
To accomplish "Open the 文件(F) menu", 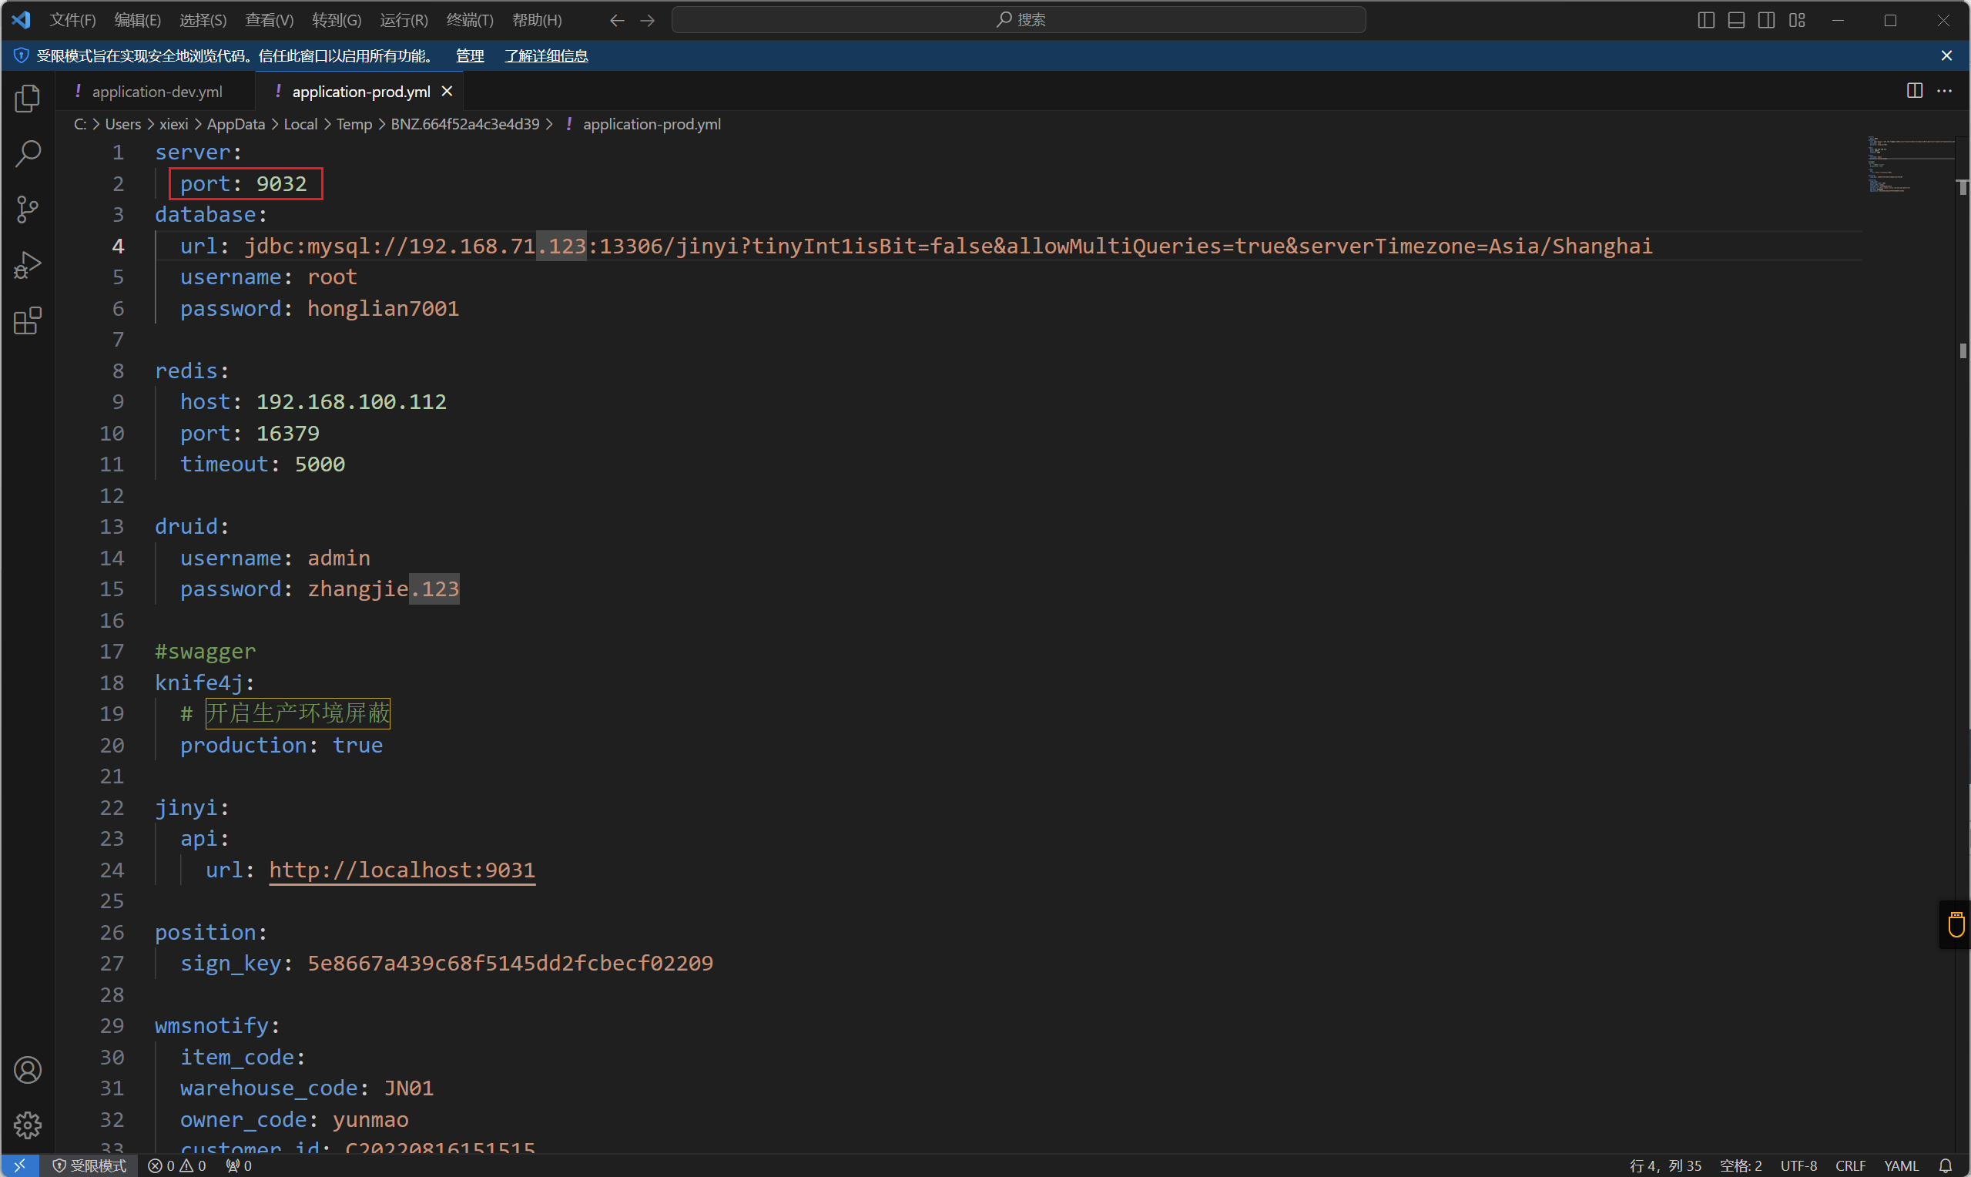I will coord(72,20).
